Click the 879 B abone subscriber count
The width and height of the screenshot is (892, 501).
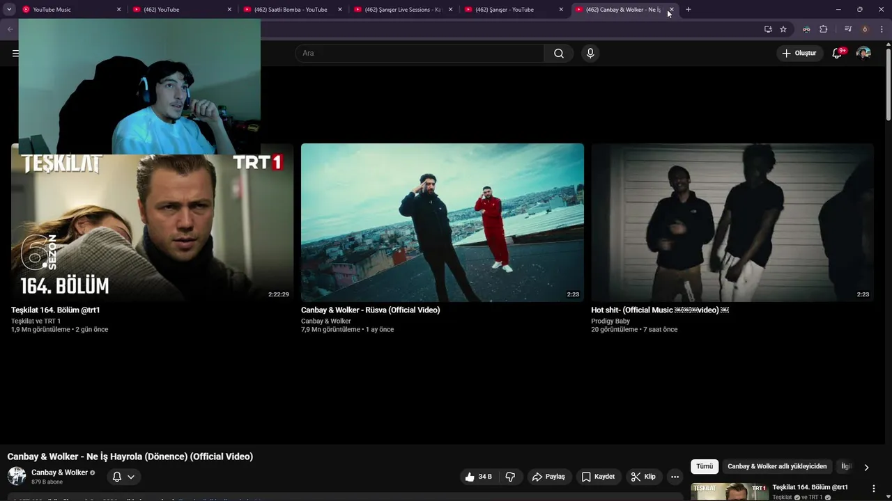47,482
